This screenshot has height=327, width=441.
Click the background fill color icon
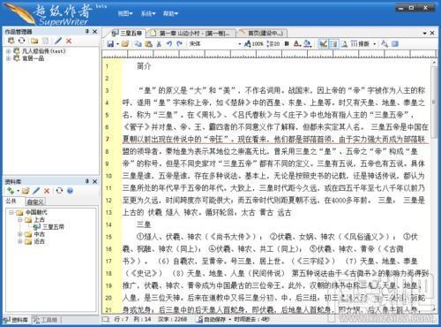point(307,44)
